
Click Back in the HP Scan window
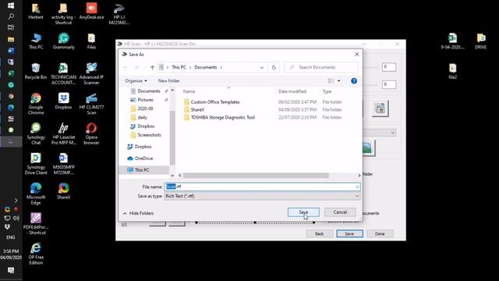coord(319,234)
